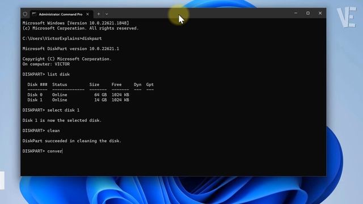The image size is (363, 204).
Task: Close the Administrator: Command Prompt tab
Action: tap(87, 14)
